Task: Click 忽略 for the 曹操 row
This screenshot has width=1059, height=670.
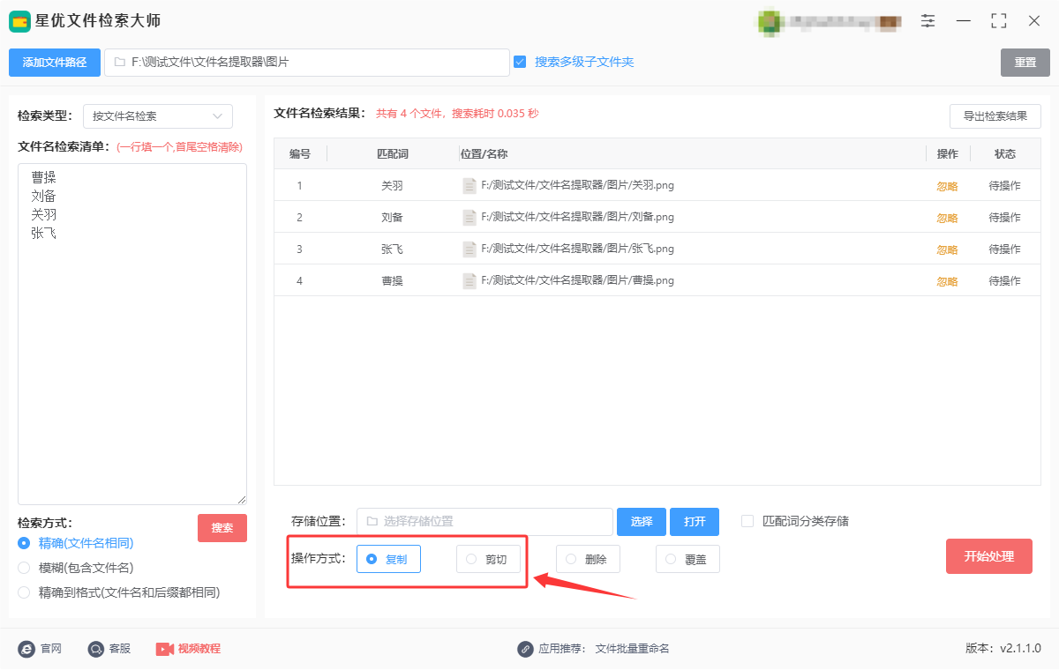Action: pos(947,282)
